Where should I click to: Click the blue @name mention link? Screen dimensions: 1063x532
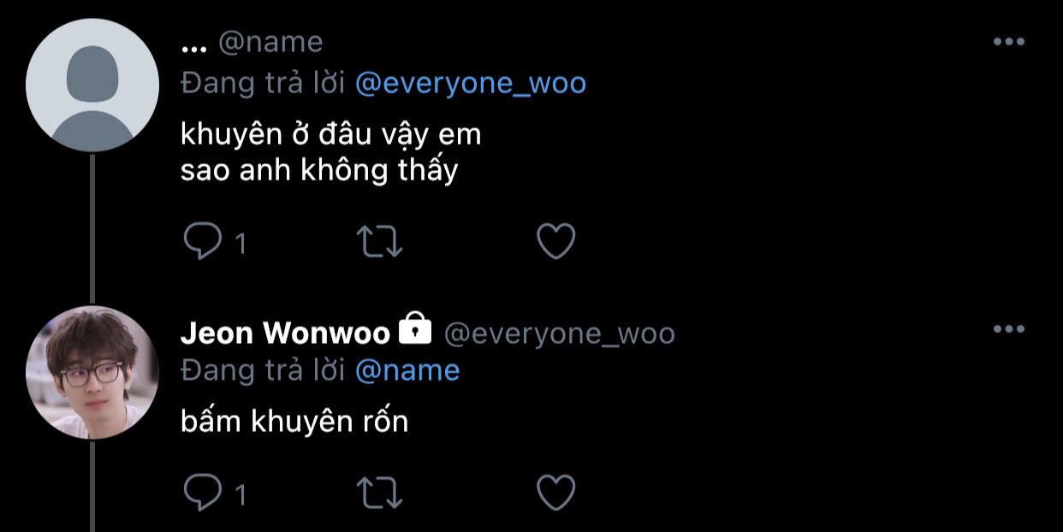point(407,370)
